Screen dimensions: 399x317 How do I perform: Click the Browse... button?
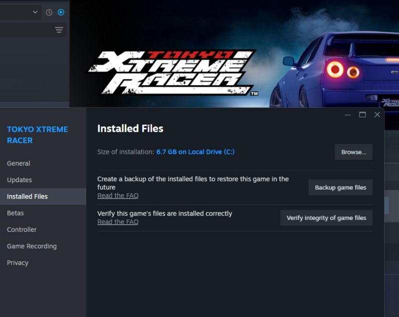click(354, 152)
